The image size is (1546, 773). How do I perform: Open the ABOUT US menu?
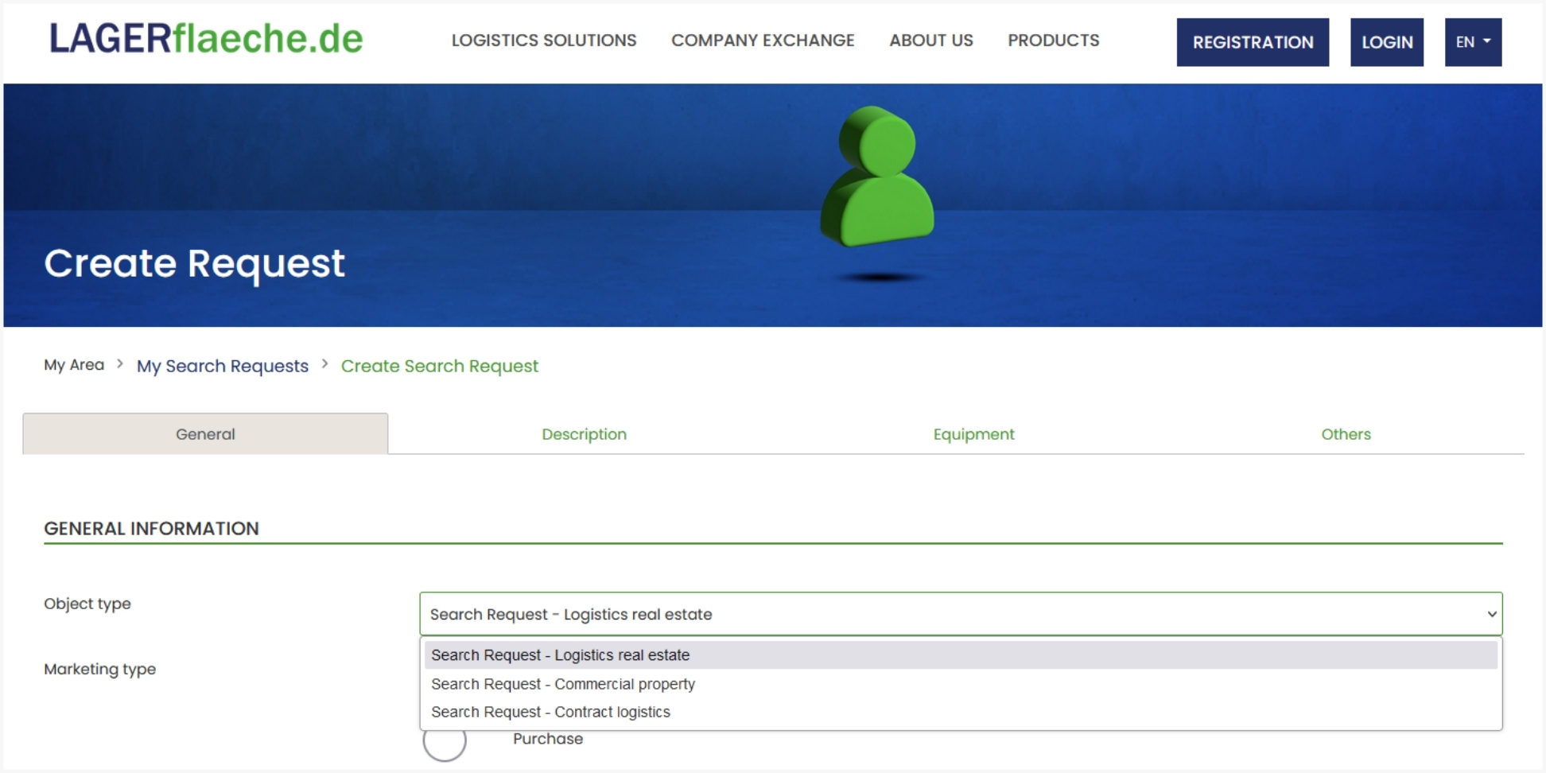[930, 41]
